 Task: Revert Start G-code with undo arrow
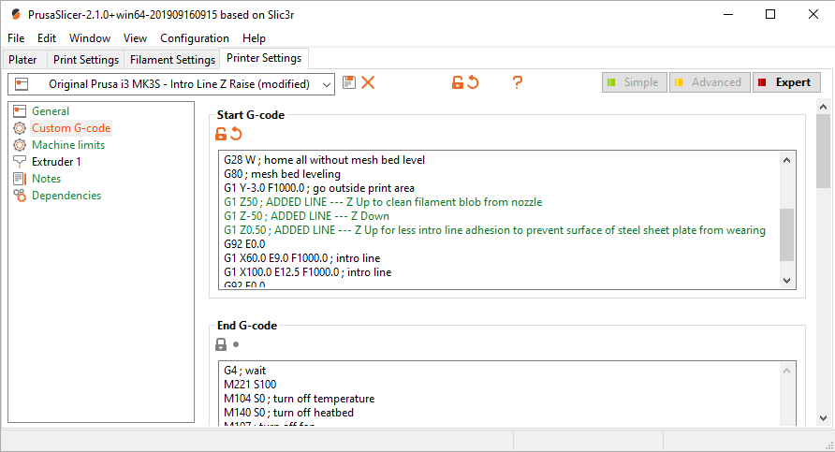pos(236,134)
